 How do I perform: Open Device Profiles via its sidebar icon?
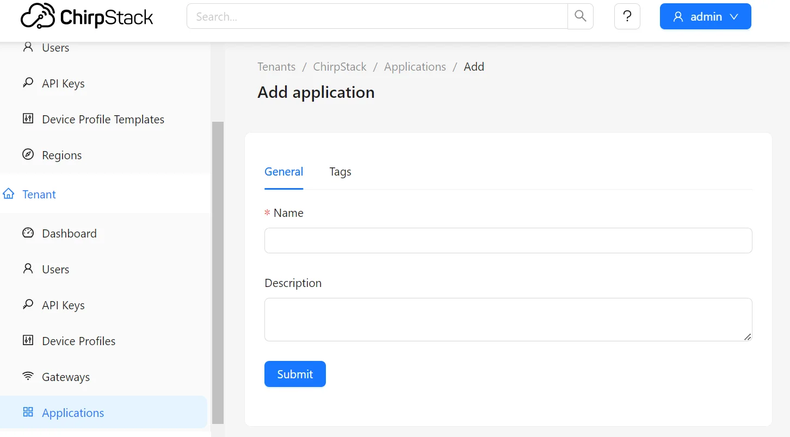click(x=28, y=341)
